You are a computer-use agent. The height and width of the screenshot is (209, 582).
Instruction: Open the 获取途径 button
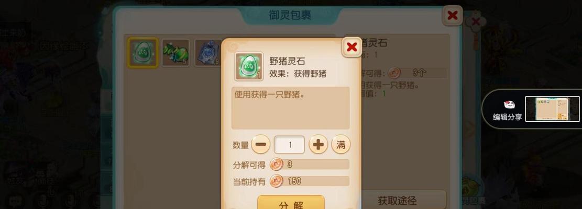[x=397, y=200]
